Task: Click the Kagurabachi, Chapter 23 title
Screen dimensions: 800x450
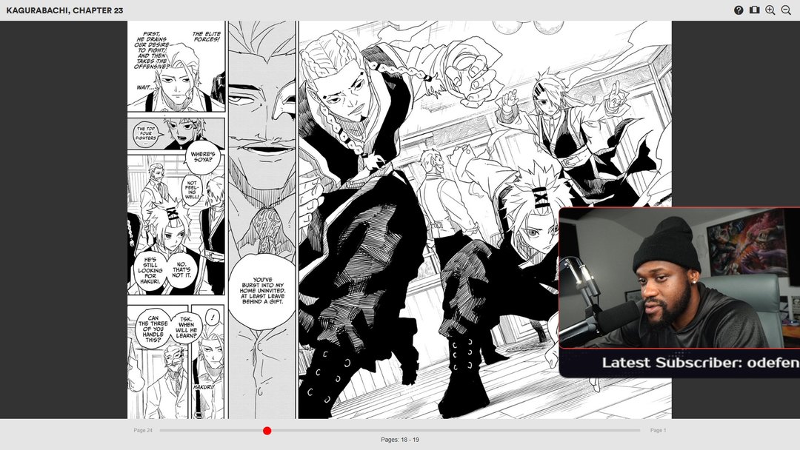Action: 64,10
